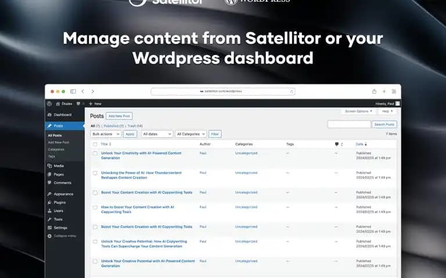446x278 pixels.
Task: Click the Filter button
Action: click(215, 134)
